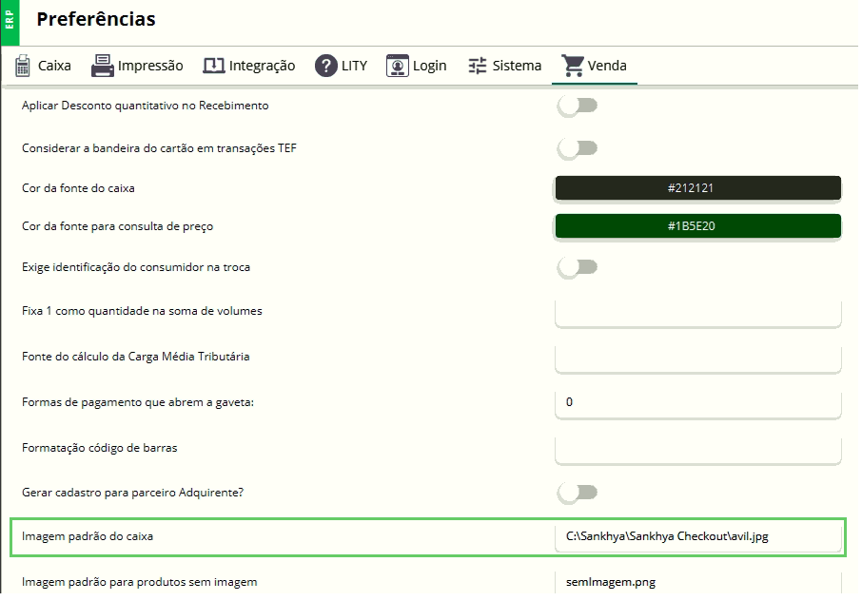Click the 'Imagem padrão do caixa' label
Screen dimensions: 862x601
(88, 536)
